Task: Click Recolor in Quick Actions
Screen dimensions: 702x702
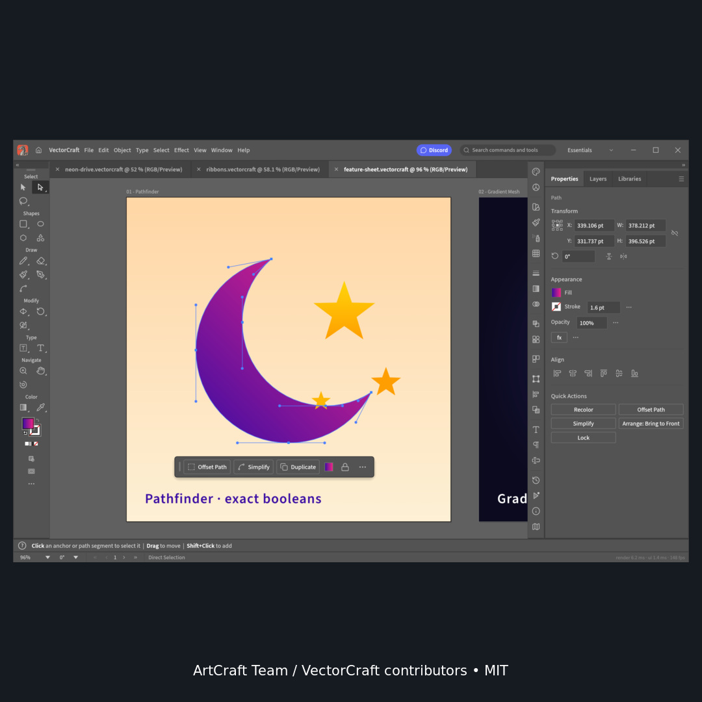Action: coord(583,409)
